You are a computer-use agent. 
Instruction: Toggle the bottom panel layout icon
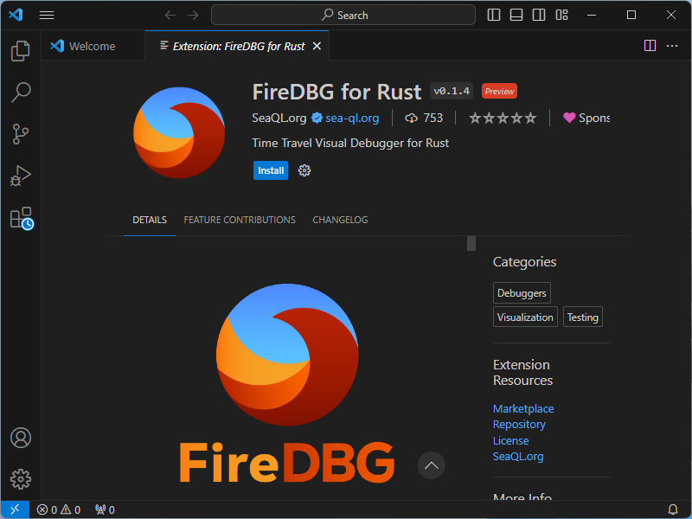tap(516, 15)
